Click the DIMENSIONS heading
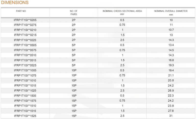 pos(15,3)
